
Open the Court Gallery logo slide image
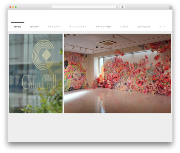coord(36,73)
